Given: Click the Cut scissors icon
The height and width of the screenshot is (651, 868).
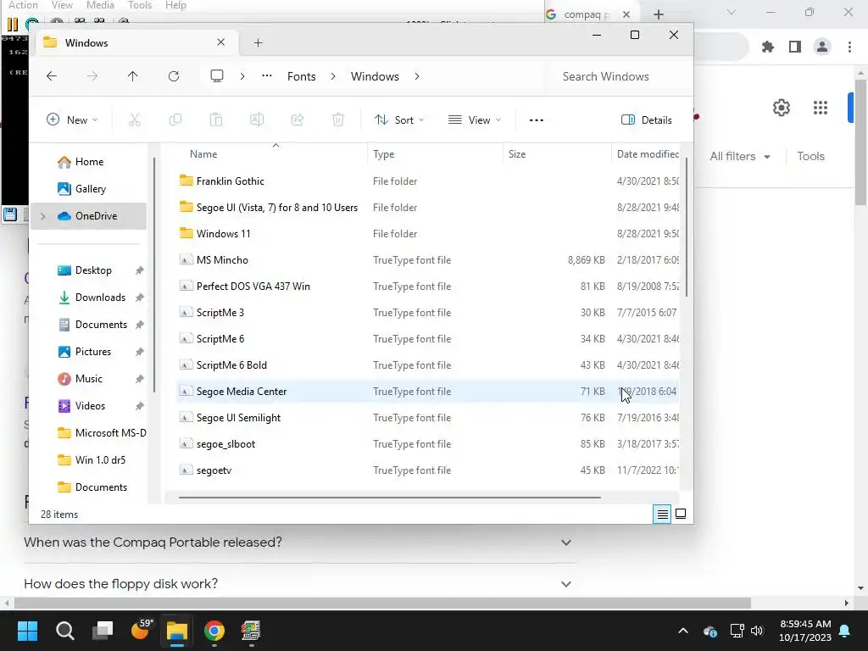Looking at the screenshot, I should pyautogui.click(x=135, y=120).
